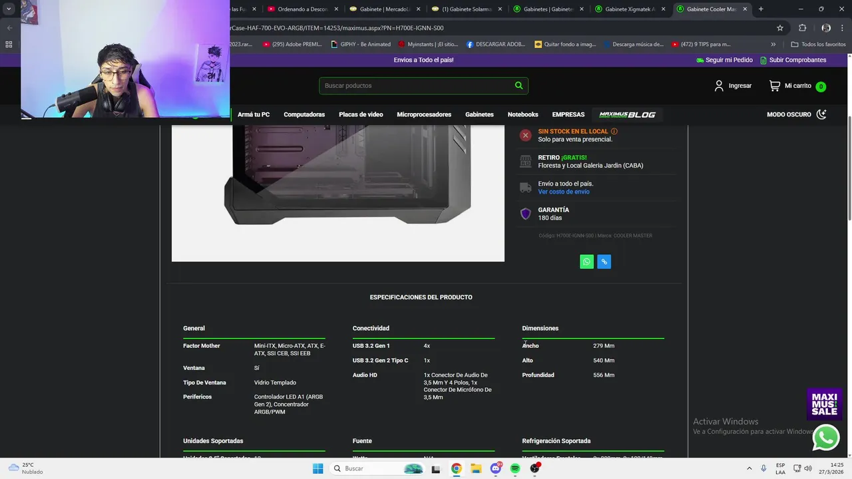The image size is (852, 479).
Task: Click the user account icon beside Ingresar
Action: [x=719, y=86]
